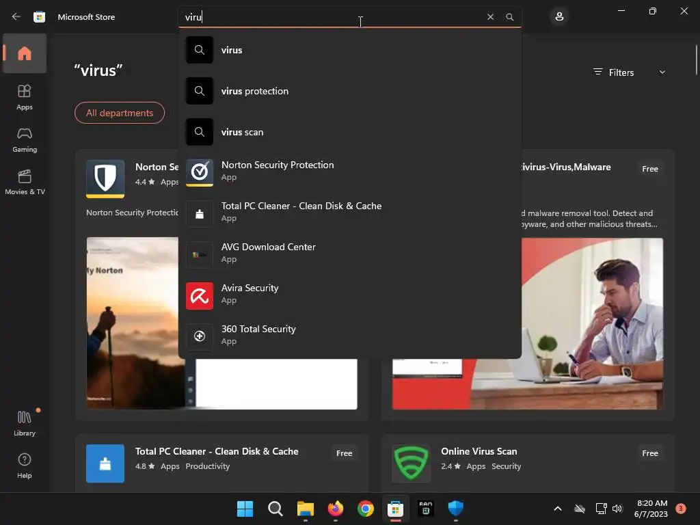Click Total PC Cleaner result title

(217, 451)
